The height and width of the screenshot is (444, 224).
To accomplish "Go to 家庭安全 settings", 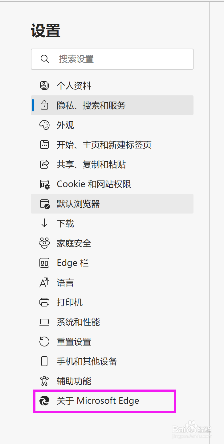I will tap(112, 243).
